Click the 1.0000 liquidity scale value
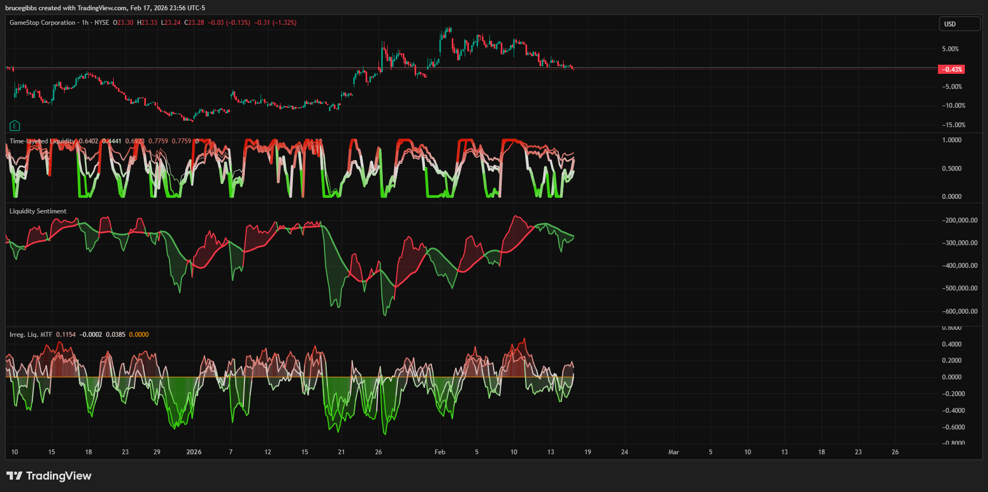Viewport: 988px width, 492px height. pos(951,140)
